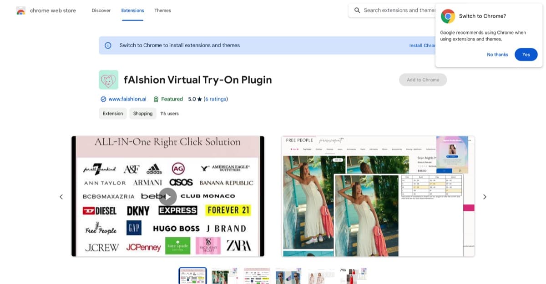Click the Chrome logo in the popup
Viewport: 546px width, 284px height.
pos(448,16)
